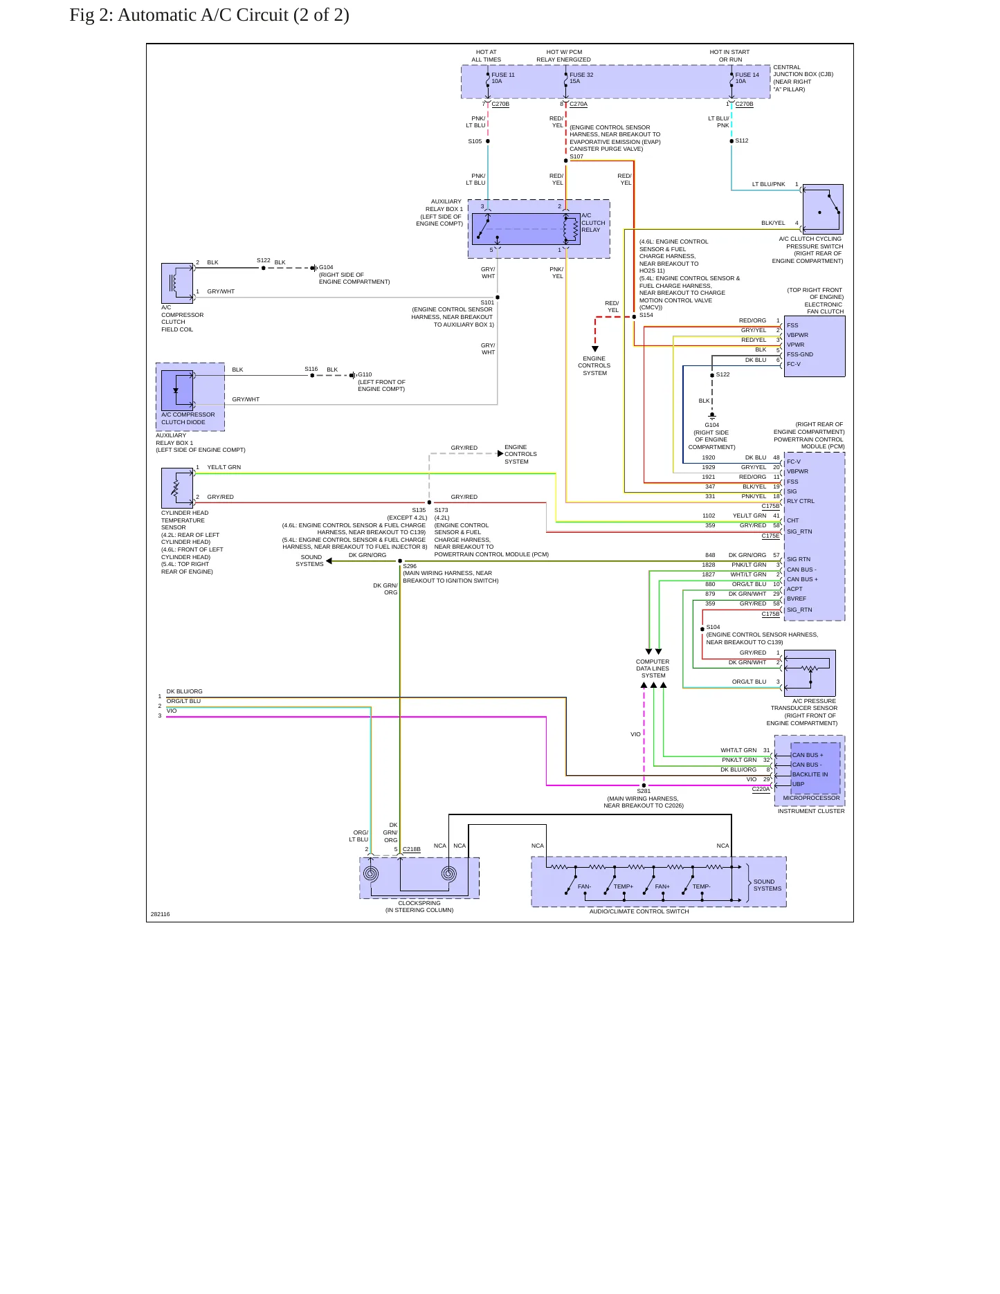Viewport: 1000px width, 1294px height.
Task: Click circuit number "1920"
Action: pyautogui.click(x=709, y=457)
